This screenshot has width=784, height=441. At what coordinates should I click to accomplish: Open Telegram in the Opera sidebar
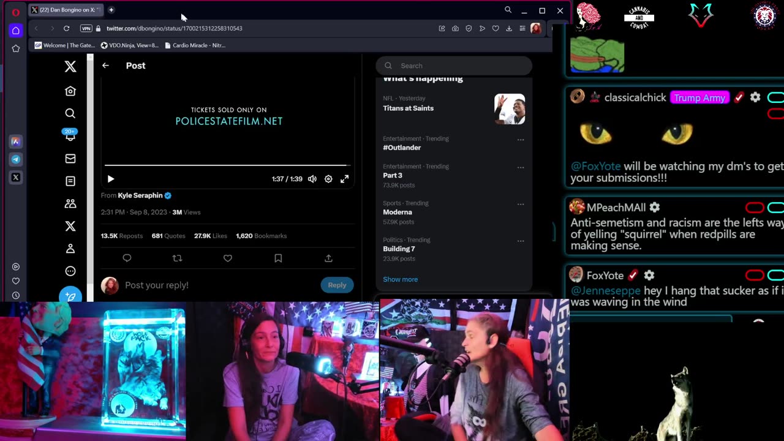click(x=16, y=159)
